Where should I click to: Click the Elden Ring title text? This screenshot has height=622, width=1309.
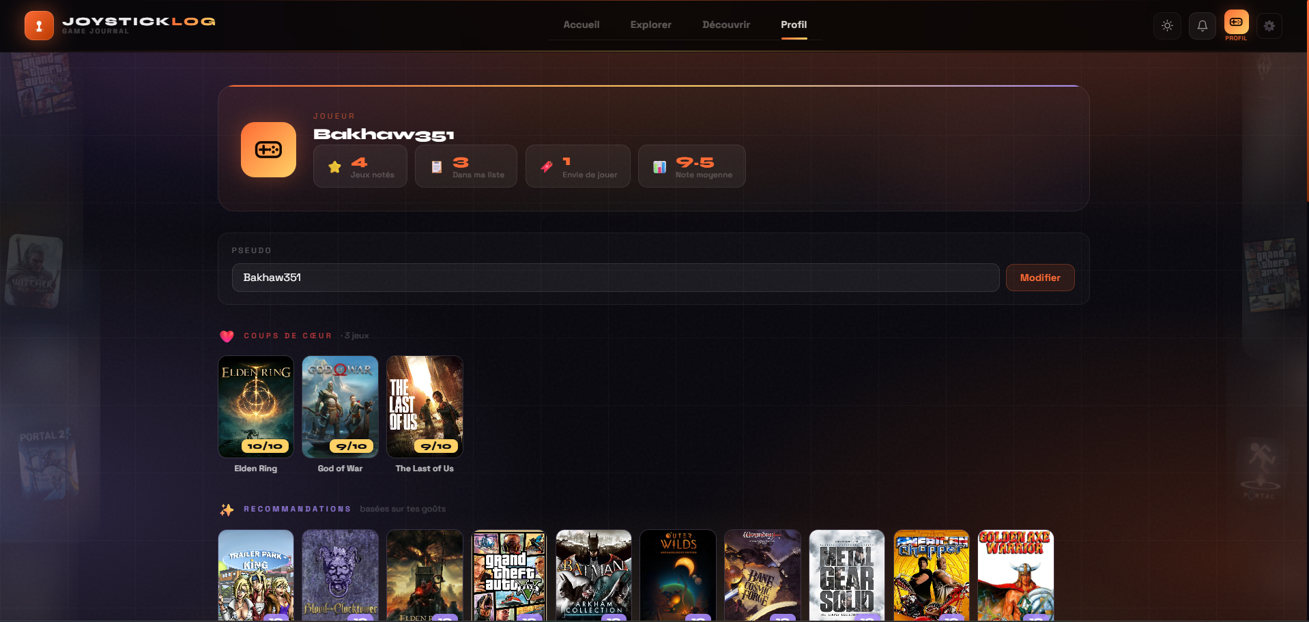click(256, 469)
